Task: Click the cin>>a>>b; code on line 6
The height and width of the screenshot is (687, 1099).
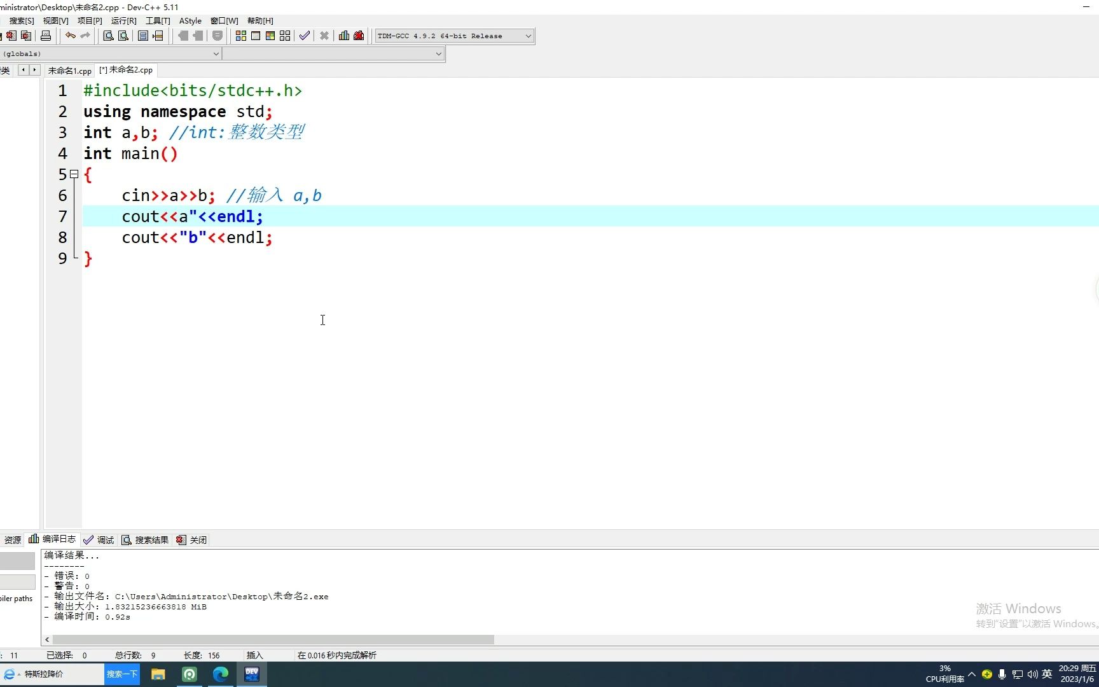Action: coord(169,195)
